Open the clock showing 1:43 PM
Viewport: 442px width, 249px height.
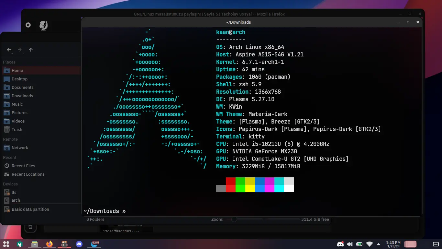coord(393,244)
